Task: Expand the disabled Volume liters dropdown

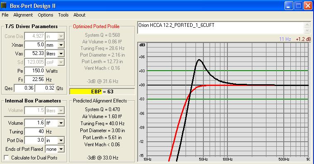Action: [x=61, y=110]
